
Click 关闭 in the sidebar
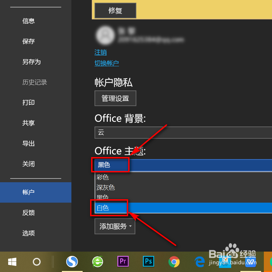point(29,164)
